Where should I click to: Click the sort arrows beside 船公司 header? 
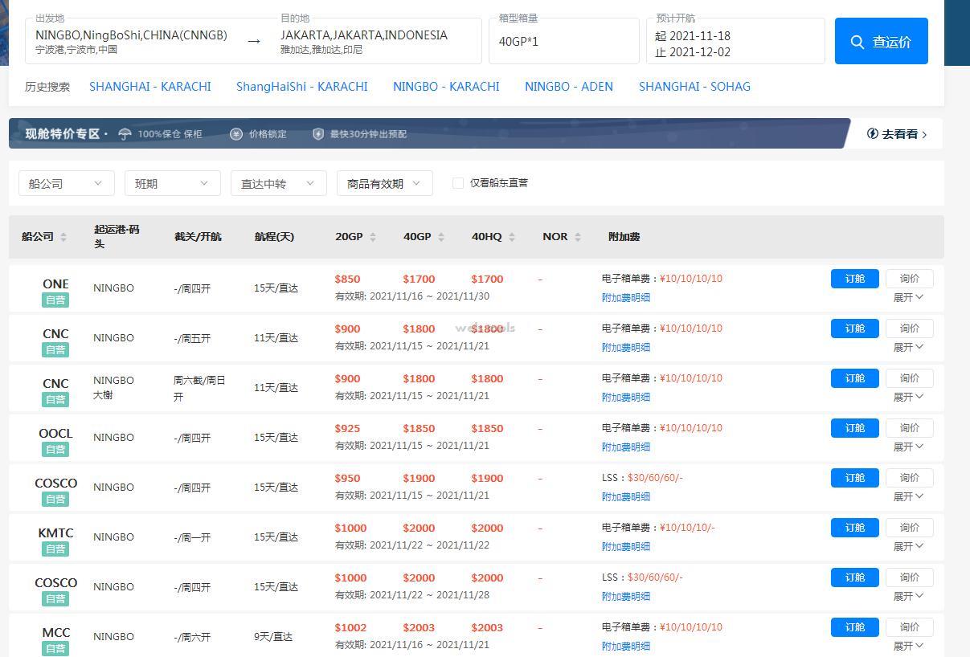coord(63,237)
